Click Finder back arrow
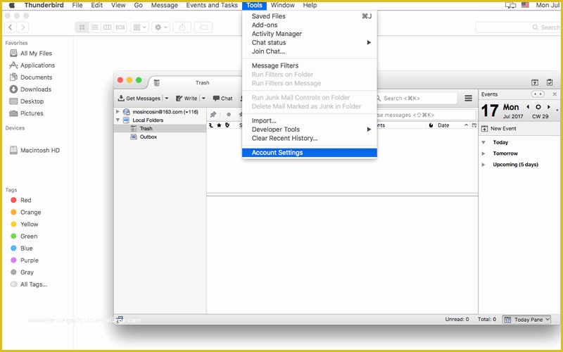The image size is (563, 352). 11,27
